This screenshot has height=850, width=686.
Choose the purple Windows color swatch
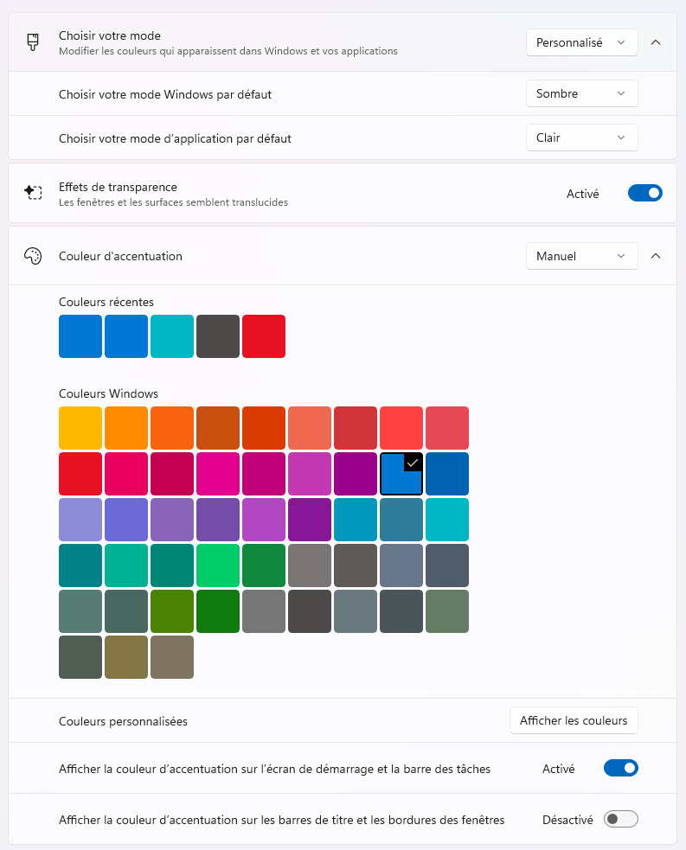tap(309, 519)
